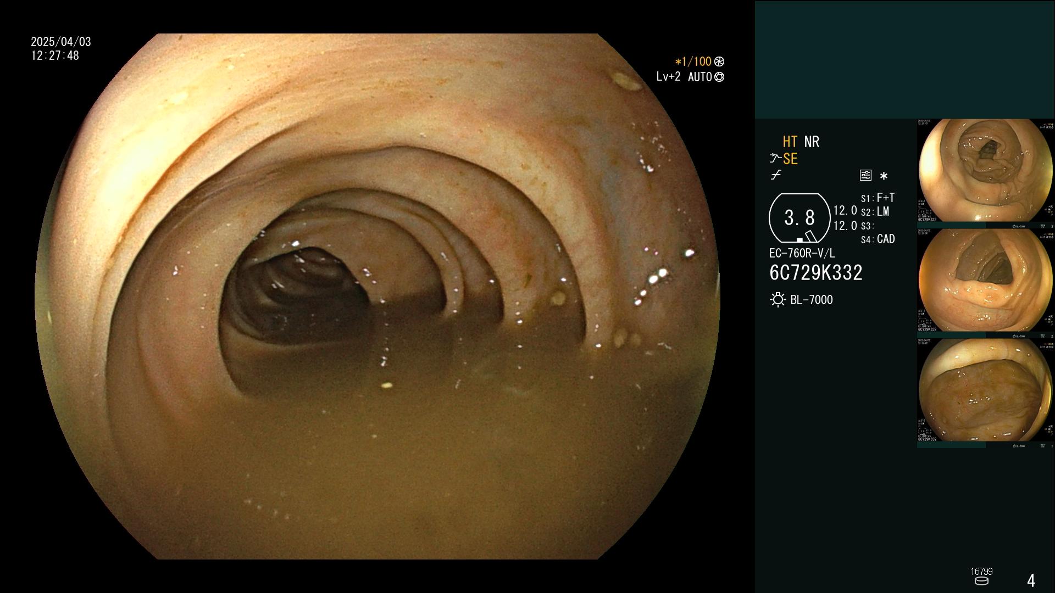Click the lower 12.0 value
Viewport: 1055px width, 593px height.
pos(845,226)
